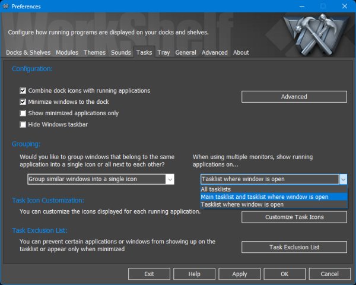The image size is (356, 285).
Task: Open the Task Exclusion List
Action: pyautogui.click(x=294, y=247)
